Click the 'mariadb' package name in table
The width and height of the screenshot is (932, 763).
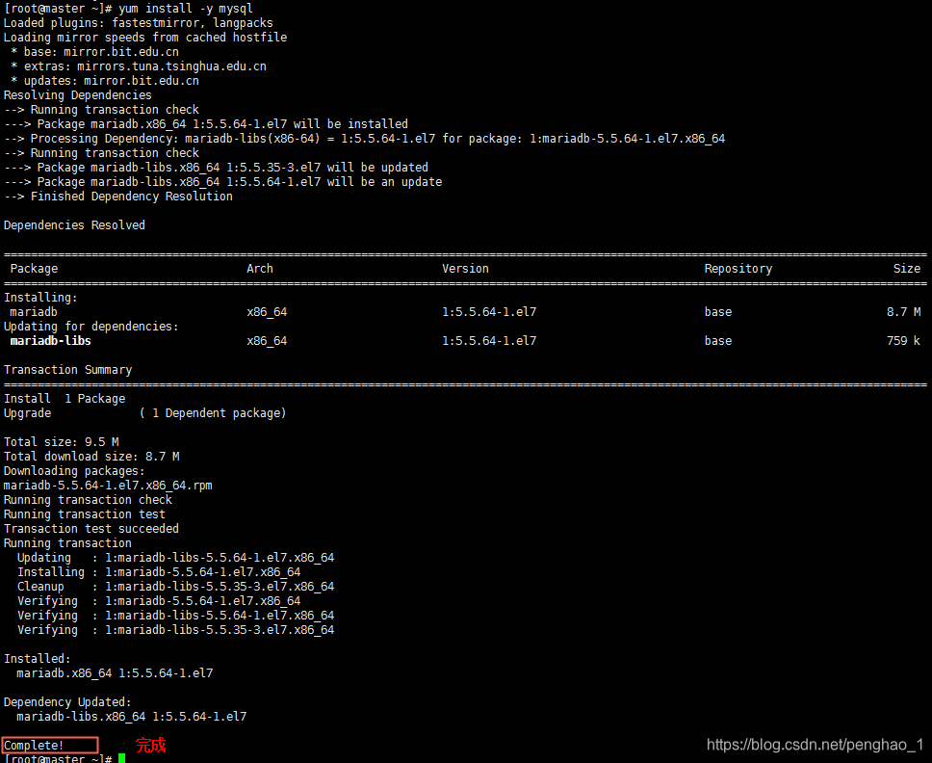coord(34,312)
